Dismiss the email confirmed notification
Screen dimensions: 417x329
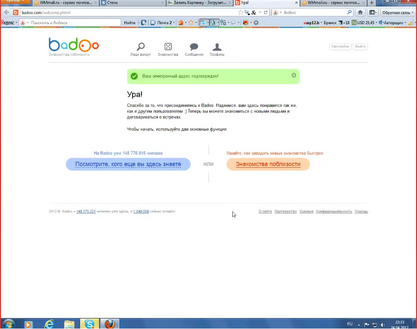294,75
